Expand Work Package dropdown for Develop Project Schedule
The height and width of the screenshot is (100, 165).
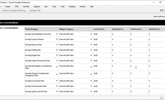[57, 39]
